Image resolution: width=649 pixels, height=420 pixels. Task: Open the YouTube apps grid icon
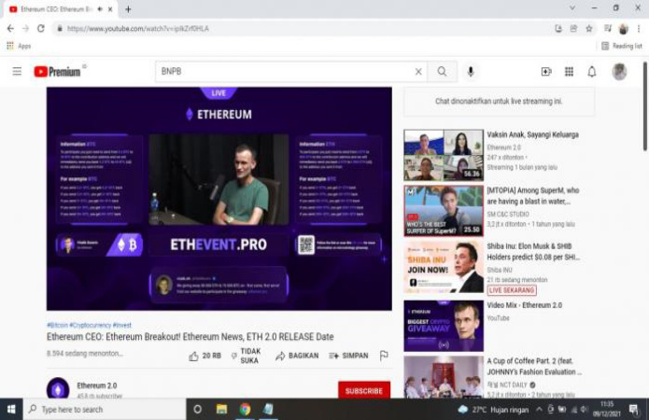pos(569,72)
